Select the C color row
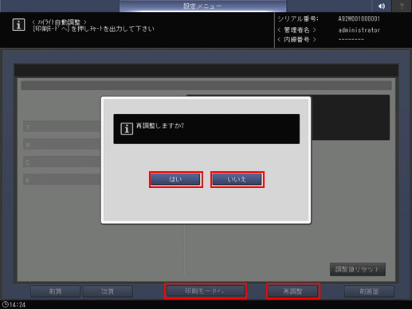 pos(62,162)
